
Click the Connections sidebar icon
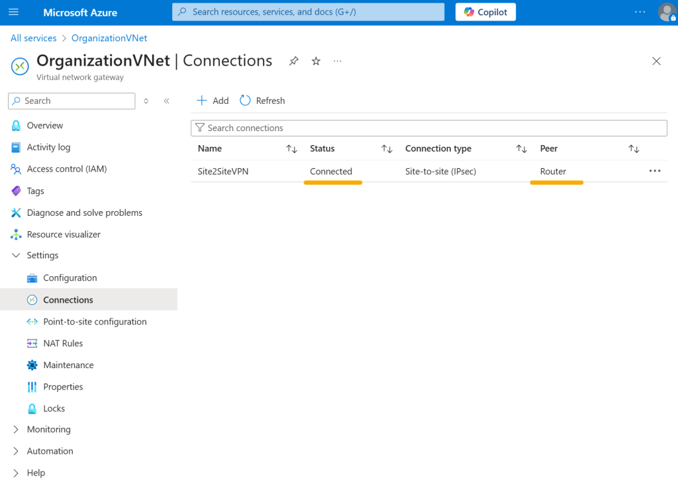point(32,300)
